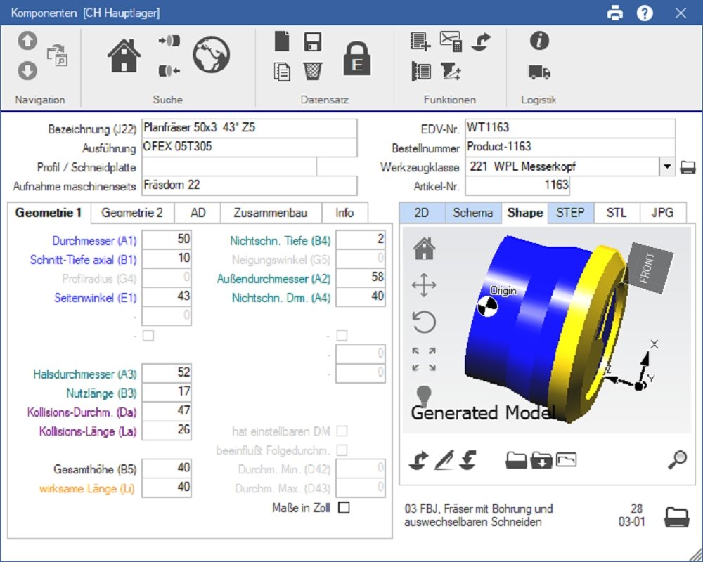Viewport: 703px width, 562px height.
Task: Click the calculator sheet icon in Funktionen
Action: [x=451, y=41]
